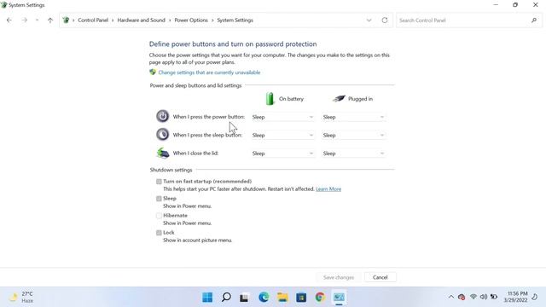Click the battery tray icon
Screen dimensions: 546x307
[494, 297]
